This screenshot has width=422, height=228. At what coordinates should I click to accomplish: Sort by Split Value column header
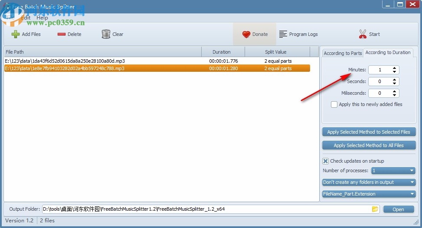[x=278, y=52]
